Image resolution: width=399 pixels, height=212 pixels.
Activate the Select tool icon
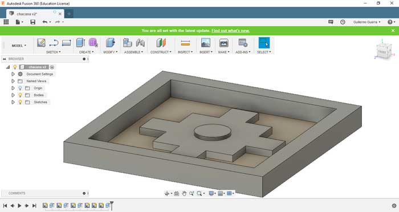(x=264, y=43)
